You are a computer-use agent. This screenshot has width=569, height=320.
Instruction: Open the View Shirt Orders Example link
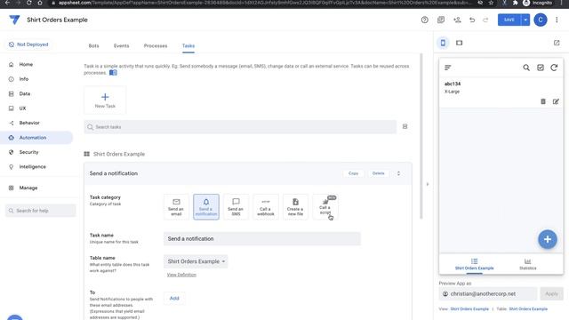click(469, 309)
